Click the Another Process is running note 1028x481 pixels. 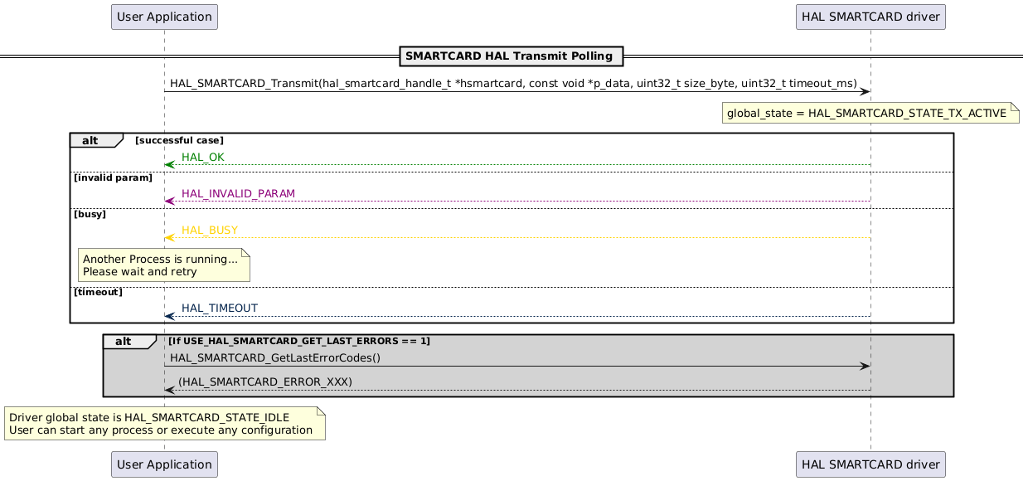pos(163,265)
